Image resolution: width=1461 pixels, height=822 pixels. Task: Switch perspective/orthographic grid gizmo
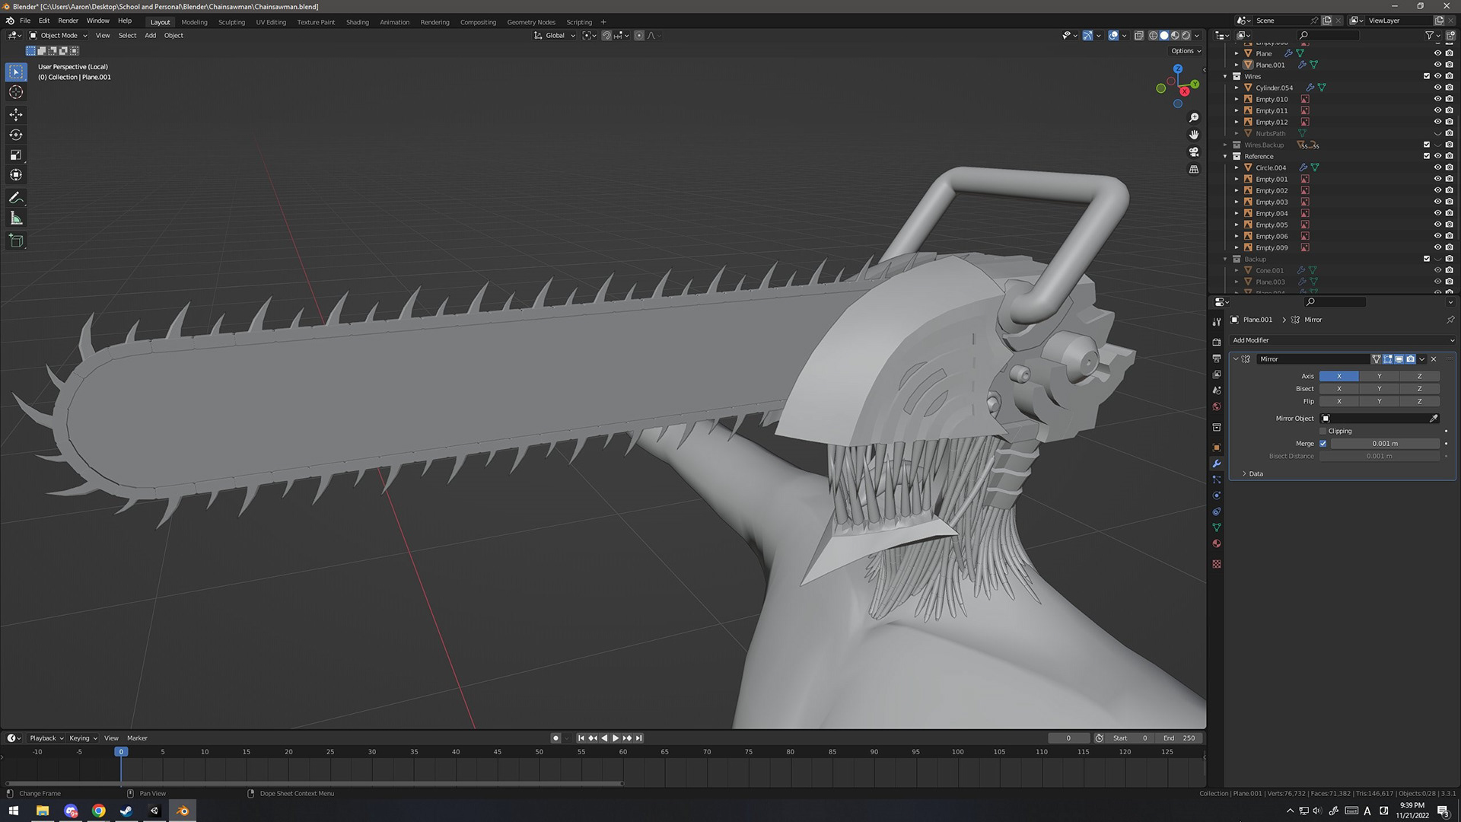click(x=1194, y=169)
